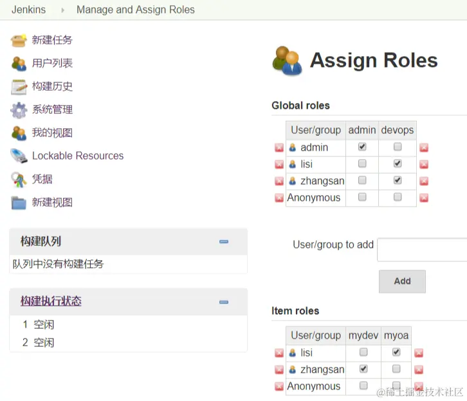This screenshot has height=401, width=467.
Task: Click left red delete icon for item-role lisi row
Action: [x=279, y=353]
